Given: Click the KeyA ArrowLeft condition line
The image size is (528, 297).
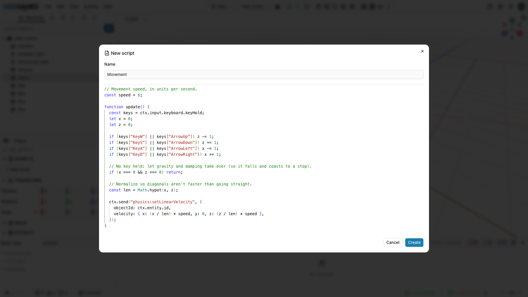Looking at the screenshot, I should (164, 148).
